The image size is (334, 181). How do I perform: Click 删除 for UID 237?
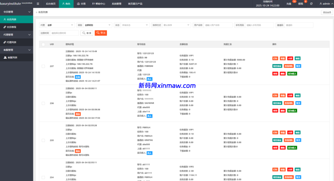click(x=283, y=74)
